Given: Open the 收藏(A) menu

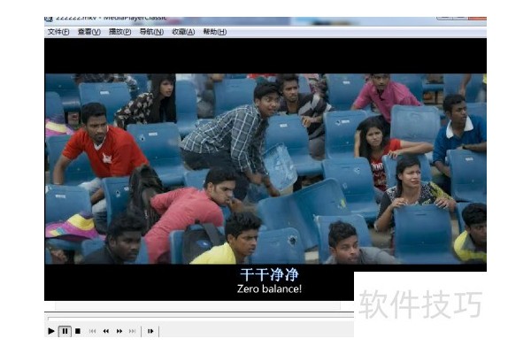Looking at the screenshot, I should coord(183,32).
